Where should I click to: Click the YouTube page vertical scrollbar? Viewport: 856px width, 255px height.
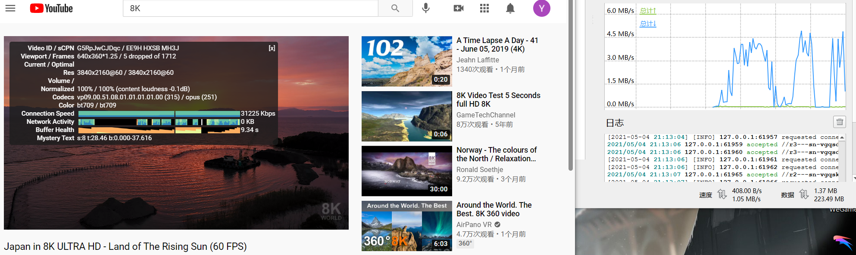[571, 85]
